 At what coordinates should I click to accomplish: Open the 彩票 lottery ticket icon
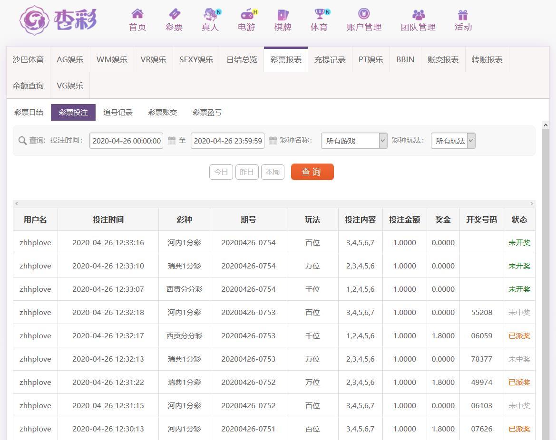(174, 14)
